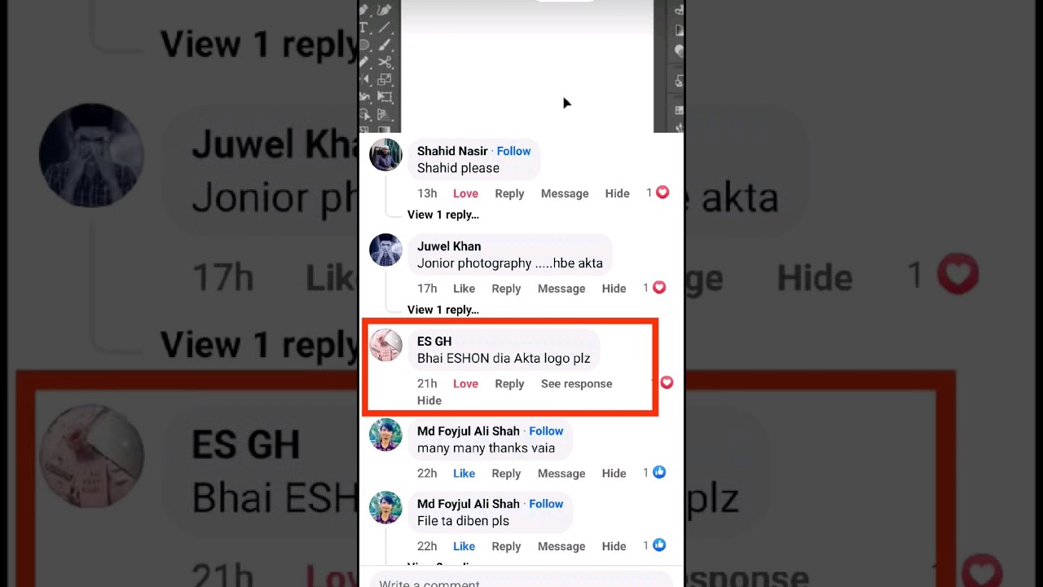Select the Paintbrush tool

pyautogui.click(x=385, y=45)
